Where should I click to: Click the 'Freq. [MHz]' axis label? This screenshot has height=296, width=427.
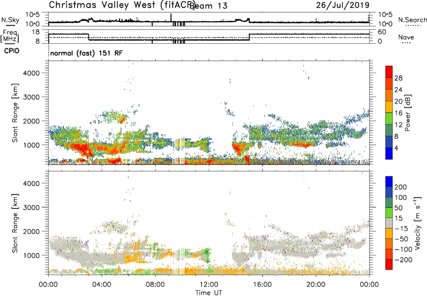(10, 36)
